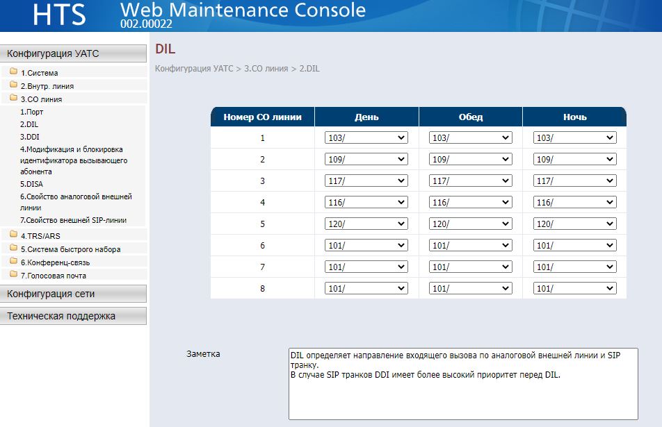Screen dimensions: 662x427
Task: Open the 5.DISA menu link
Action: click(x=31, y=184)
